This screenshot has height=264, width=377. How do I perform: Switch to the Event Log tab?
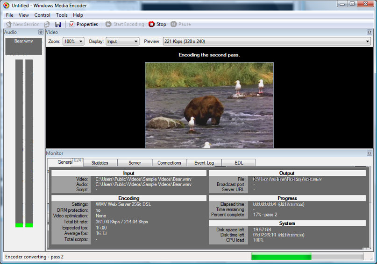click(204, 163)
